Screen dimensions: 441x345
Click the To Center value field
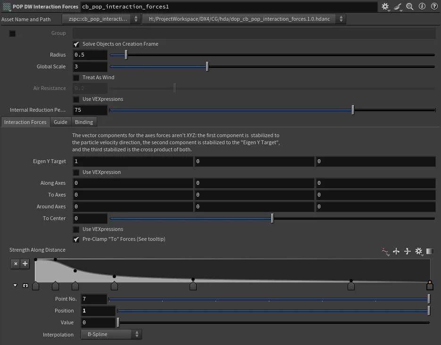click(90, 218)
